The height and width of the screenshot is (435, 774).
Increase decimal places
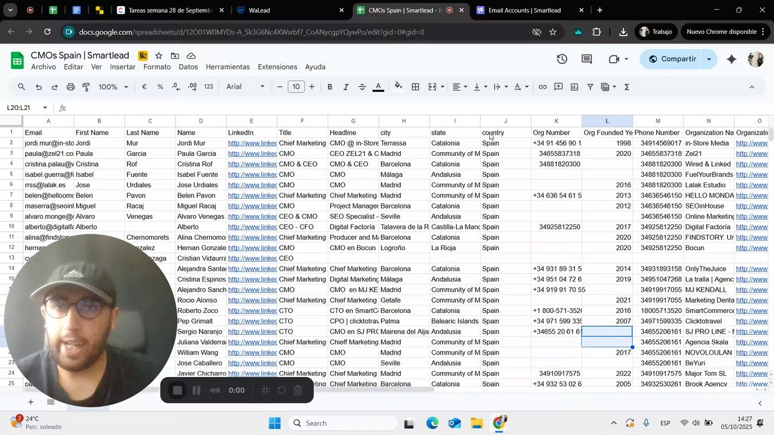point(192,87)
